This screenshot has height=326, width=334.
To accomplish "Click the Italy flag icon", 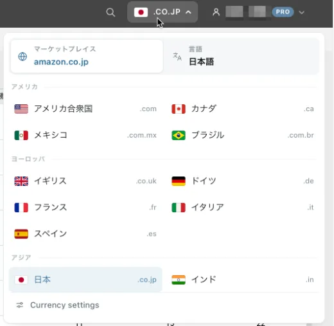I will (x=179, y=208).
